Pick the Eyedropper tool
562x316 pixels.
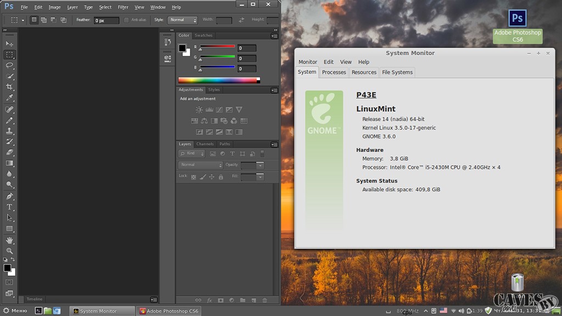click(9, 98)
